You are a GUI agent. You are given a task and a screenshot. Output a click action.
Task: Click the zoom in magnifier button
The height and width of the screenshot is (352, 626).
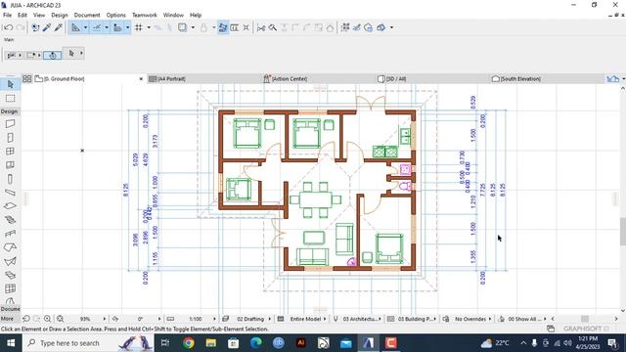[x=48, y=319]
